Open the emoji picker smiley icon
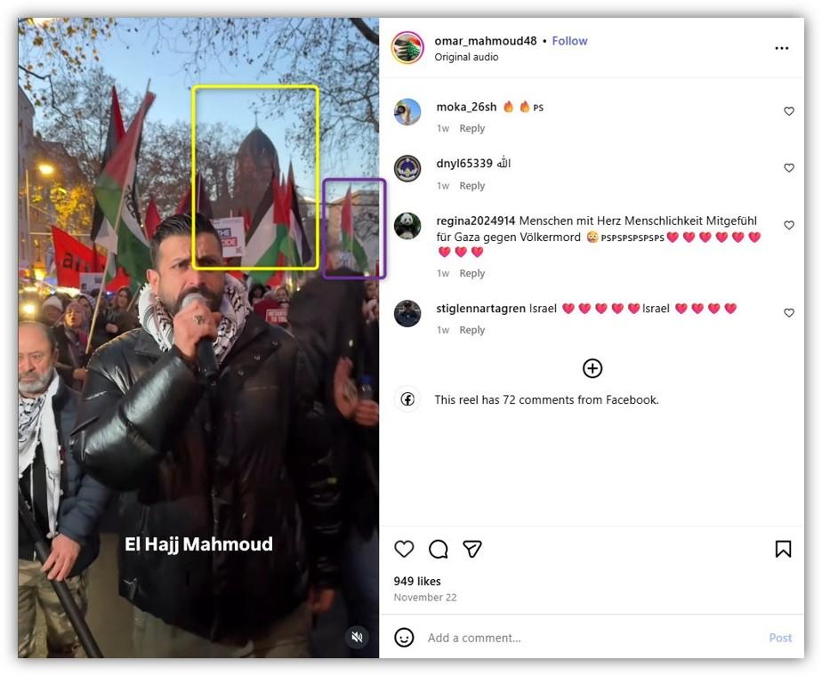Viewport: 822px width, 676px height. click(x=404, y=638)
